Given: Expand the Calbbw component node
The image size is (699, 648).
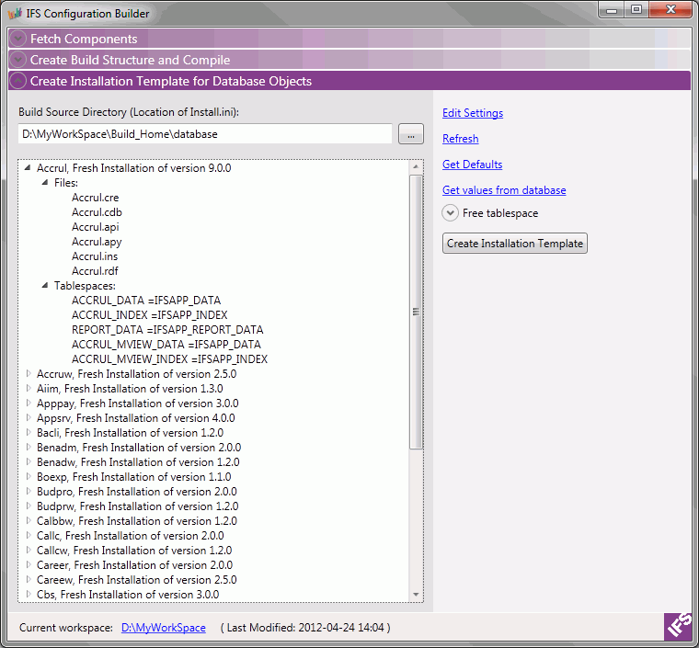Looking at the screenshot, I should click(29, 520).
